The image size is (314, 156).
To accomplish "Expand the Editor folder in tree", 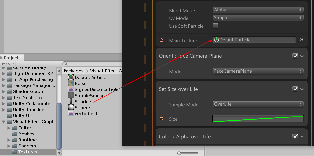I will tap(9, 128).
